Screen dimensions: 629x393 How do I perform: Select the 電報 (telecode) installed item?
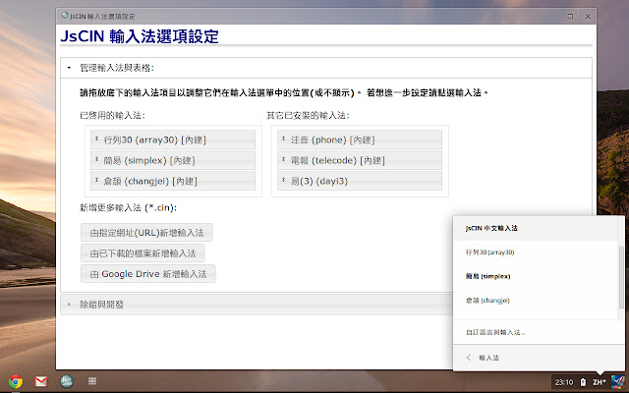pos(360,160)
